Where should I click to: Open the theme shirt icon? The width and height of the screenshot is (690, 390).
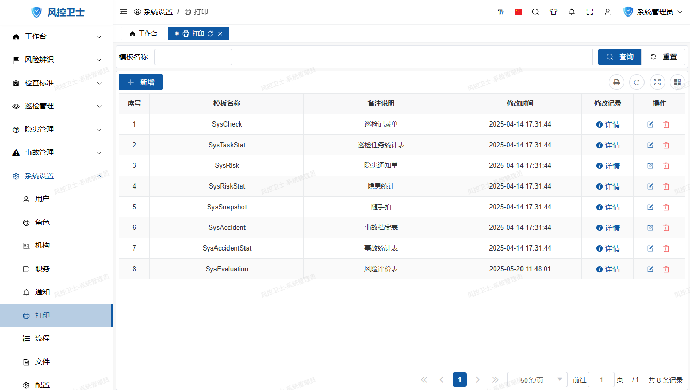click(x=554, y=12)
